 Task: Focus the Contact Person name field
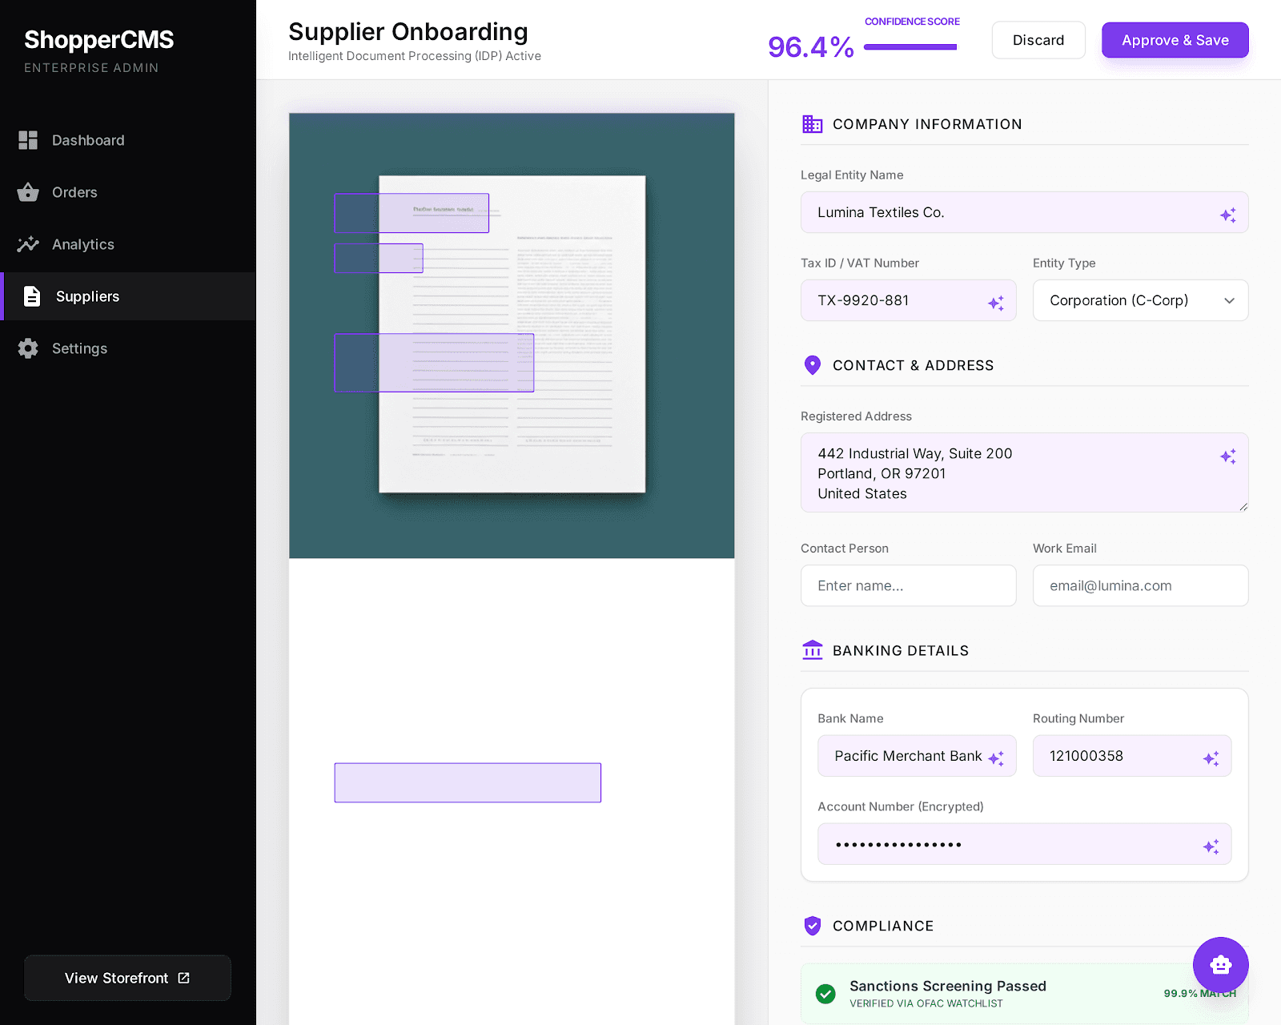[908, 585]
